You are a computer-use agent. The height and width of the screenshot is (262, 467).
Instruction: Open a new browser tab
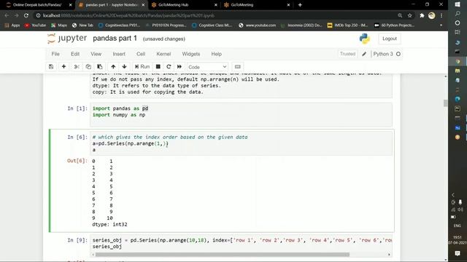pos(300,5)
